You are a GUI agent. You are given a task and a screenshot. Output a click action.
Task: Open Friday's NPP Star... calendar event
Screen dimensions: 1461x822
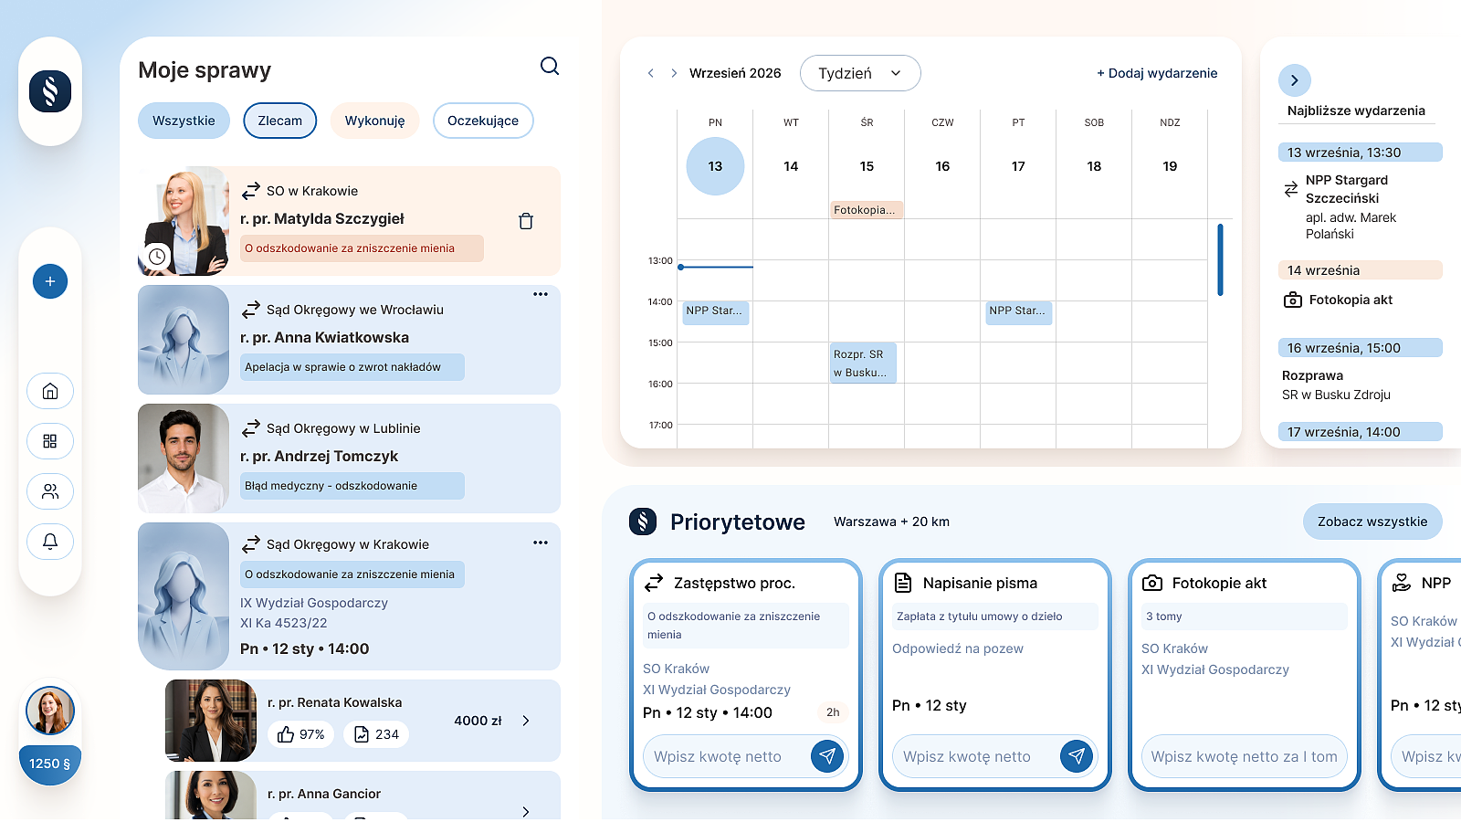pos(1019,312)
